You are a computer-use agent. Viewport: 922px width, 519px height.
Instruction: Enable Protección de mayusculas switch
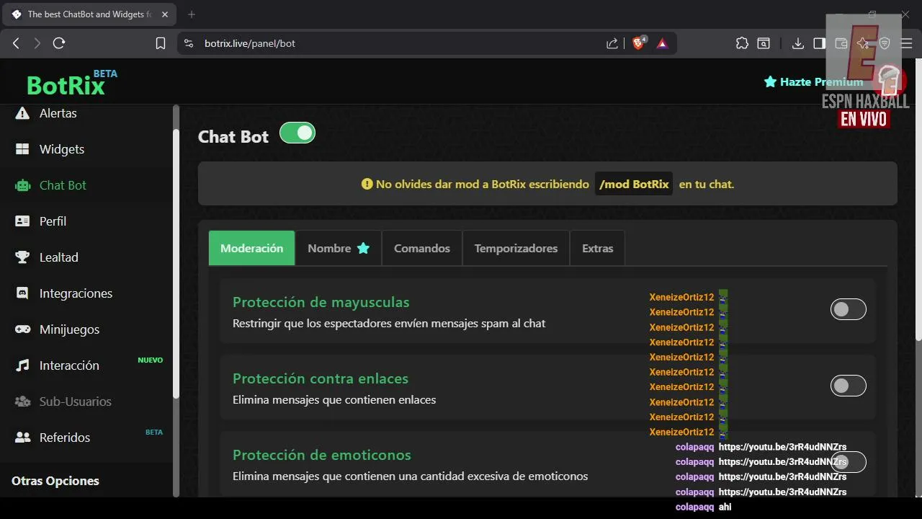tap(848, 310)
